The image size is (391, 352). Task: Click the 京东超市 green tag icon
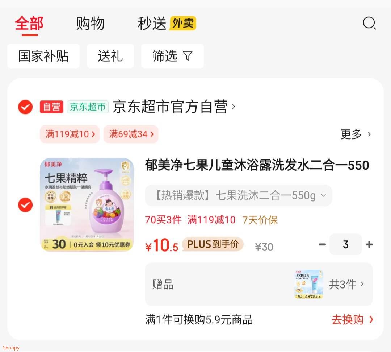point(88,107)
